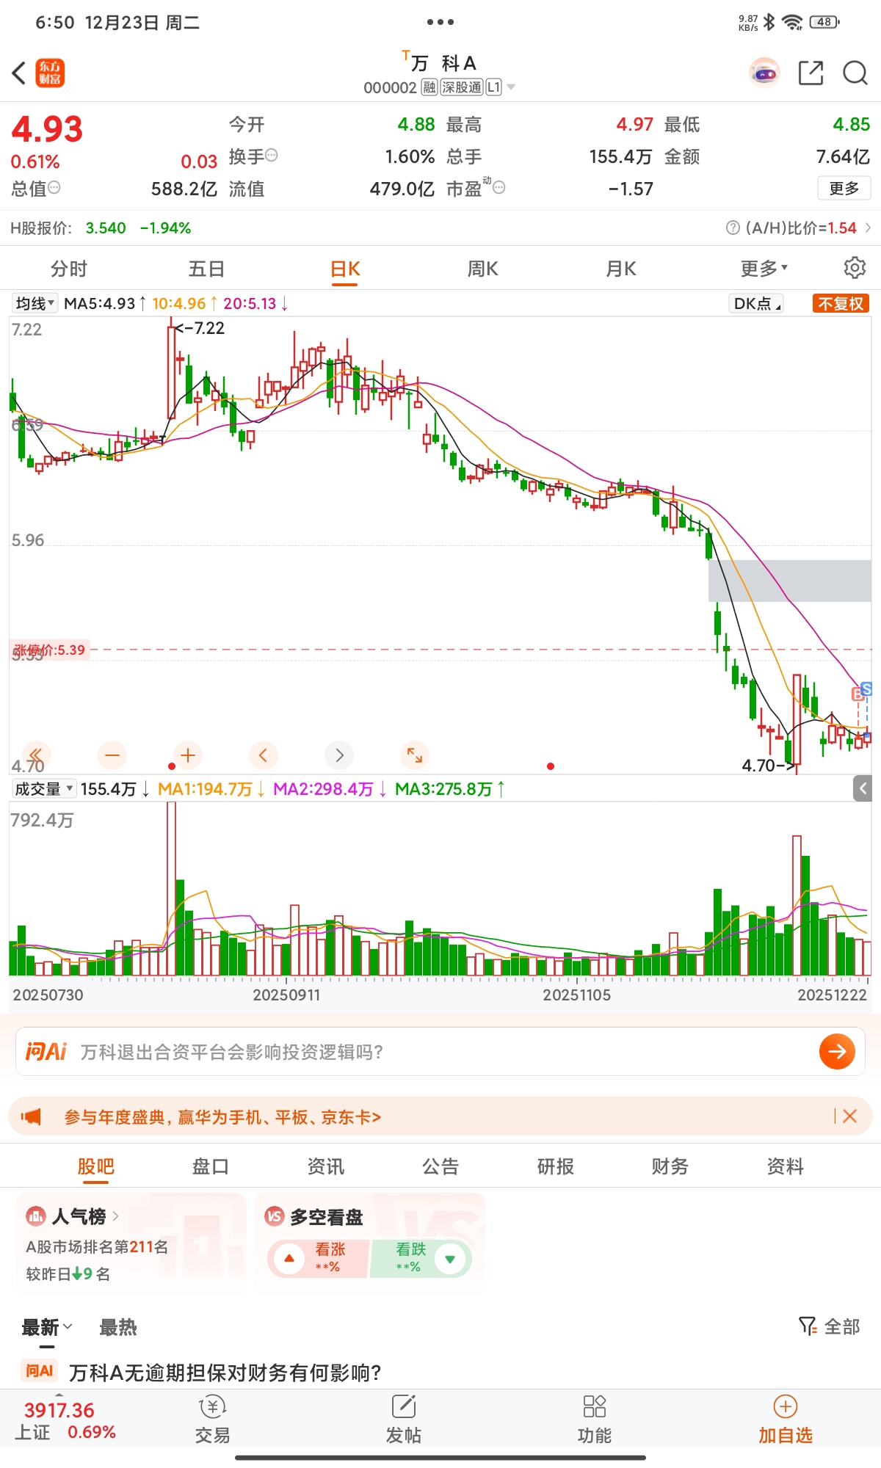Tap the megaphone announcement icon
Image resolution: width=881 pixels, height=1468 pixels.
point(31,1117)
